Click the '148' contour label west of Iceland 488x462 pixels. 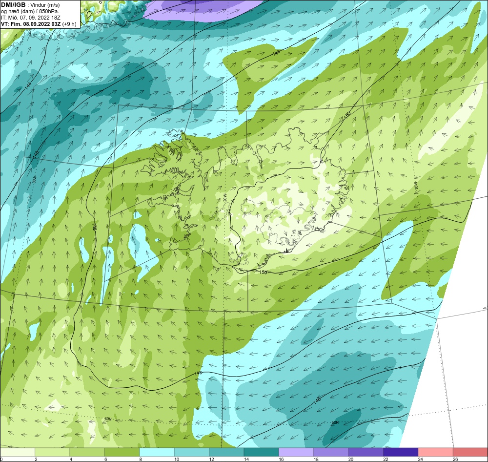(x=94, y=226)
